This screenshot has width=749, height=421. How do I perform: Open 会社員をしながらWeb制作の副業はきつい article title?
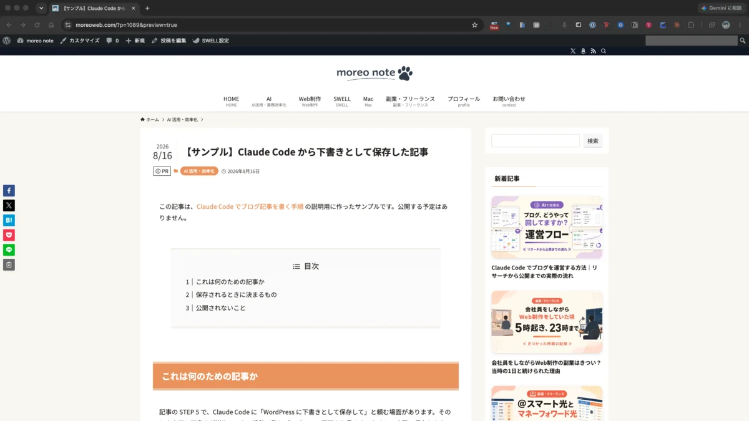click(546, 367)
